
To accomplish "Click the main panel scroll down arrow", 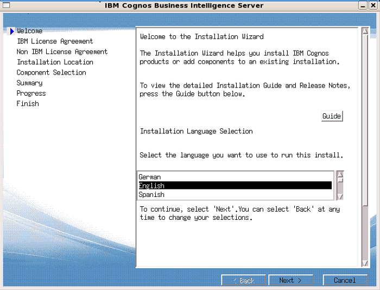I will tap(365, 263).
